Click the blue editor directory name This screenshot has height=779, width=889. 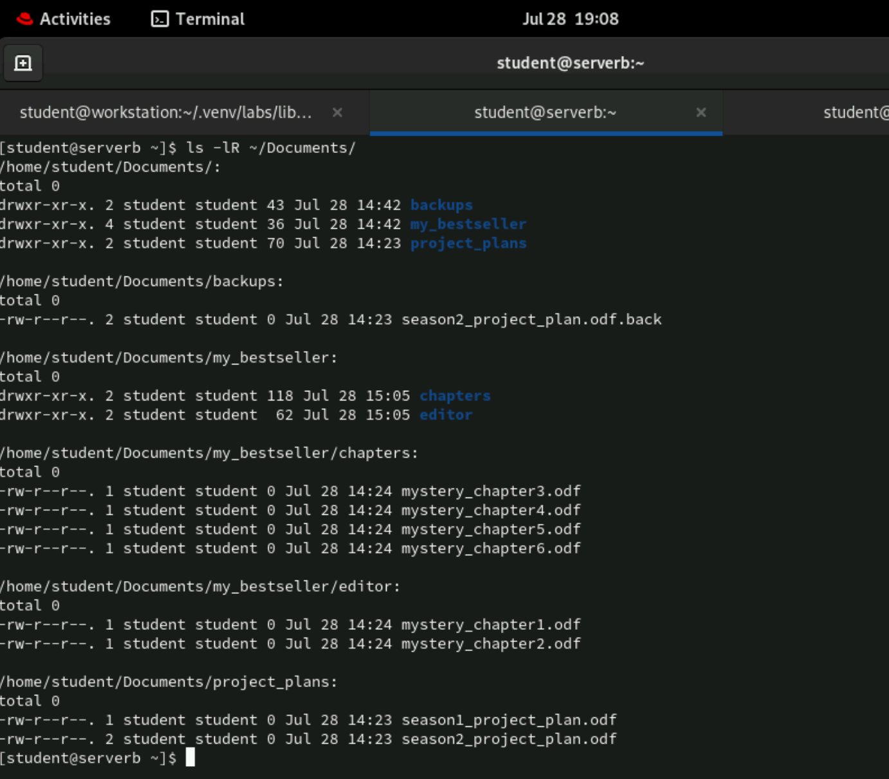click(446, 415)
